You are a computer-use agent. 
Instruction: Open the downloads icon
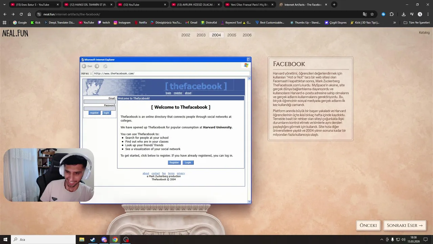pyautogui.click(x=404, y=14)
